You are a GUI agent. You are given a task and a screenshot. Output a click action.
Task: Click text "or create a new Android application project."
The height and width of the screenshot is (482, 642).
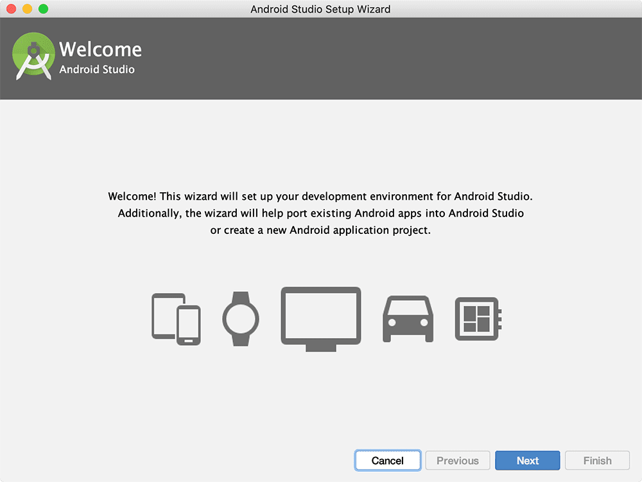point(320,230)
